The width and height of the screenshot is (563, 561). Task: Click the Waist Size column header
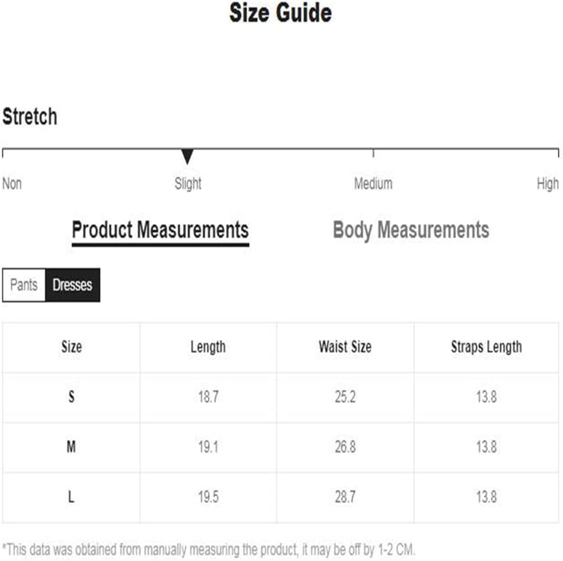(345, 347)
